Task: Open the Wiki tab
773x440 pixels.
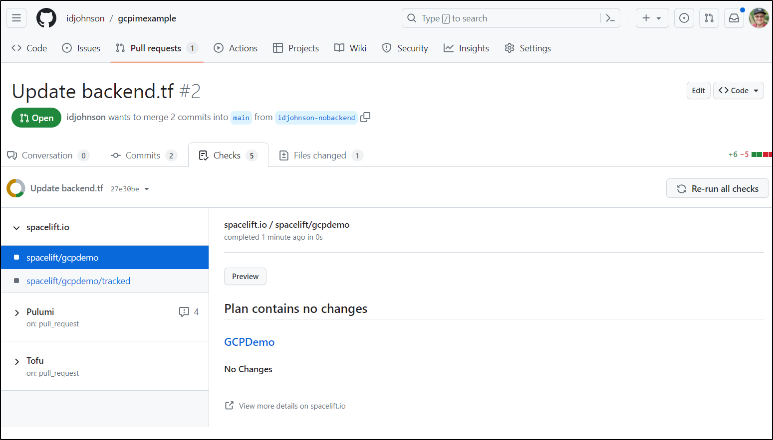Action: (350, 48)
